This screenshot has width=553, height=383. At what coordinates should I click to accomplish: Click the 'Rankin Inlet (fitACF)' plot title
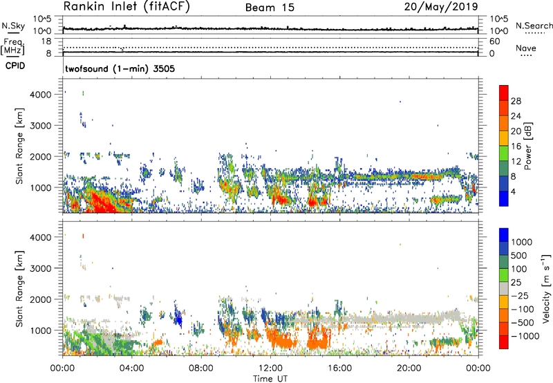pos(126,7)
